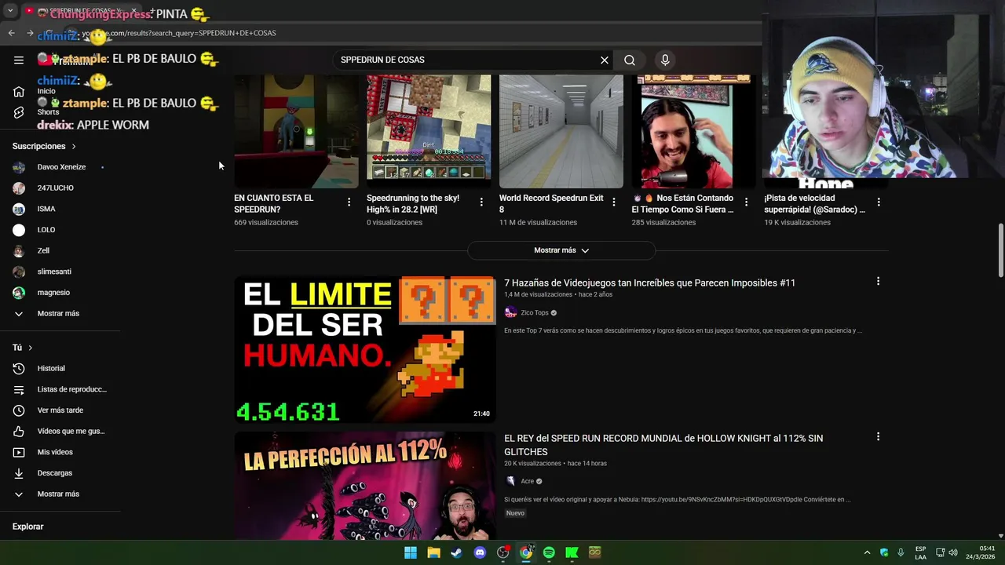This screenshot has width=1005, height=565.
Task: Go back with browser back arrow
Action: point(11,33)
